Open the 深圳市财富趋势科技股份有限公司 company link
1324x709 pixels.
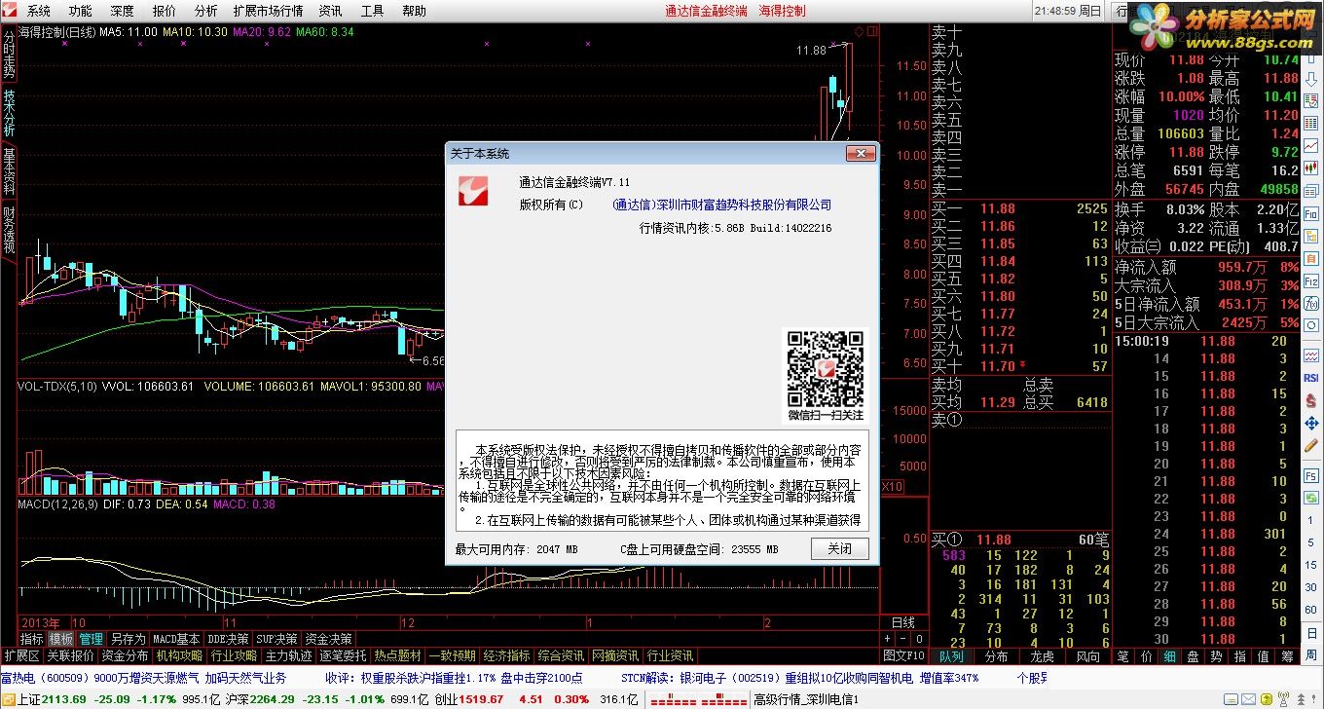click(721, 205)
